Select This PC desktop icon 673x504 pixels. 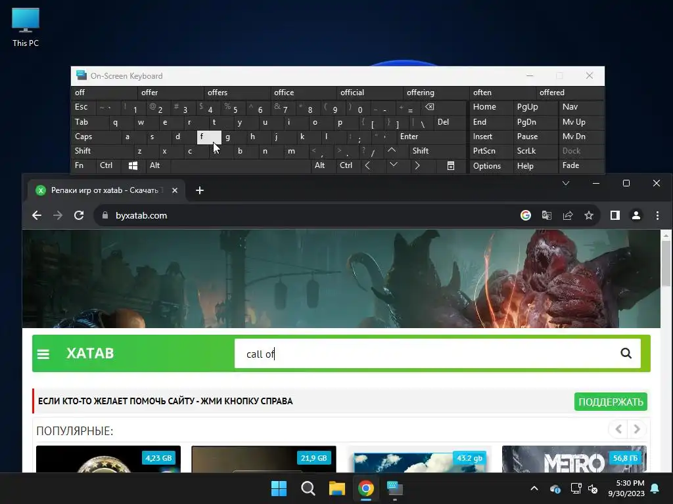tap(26, 28)
